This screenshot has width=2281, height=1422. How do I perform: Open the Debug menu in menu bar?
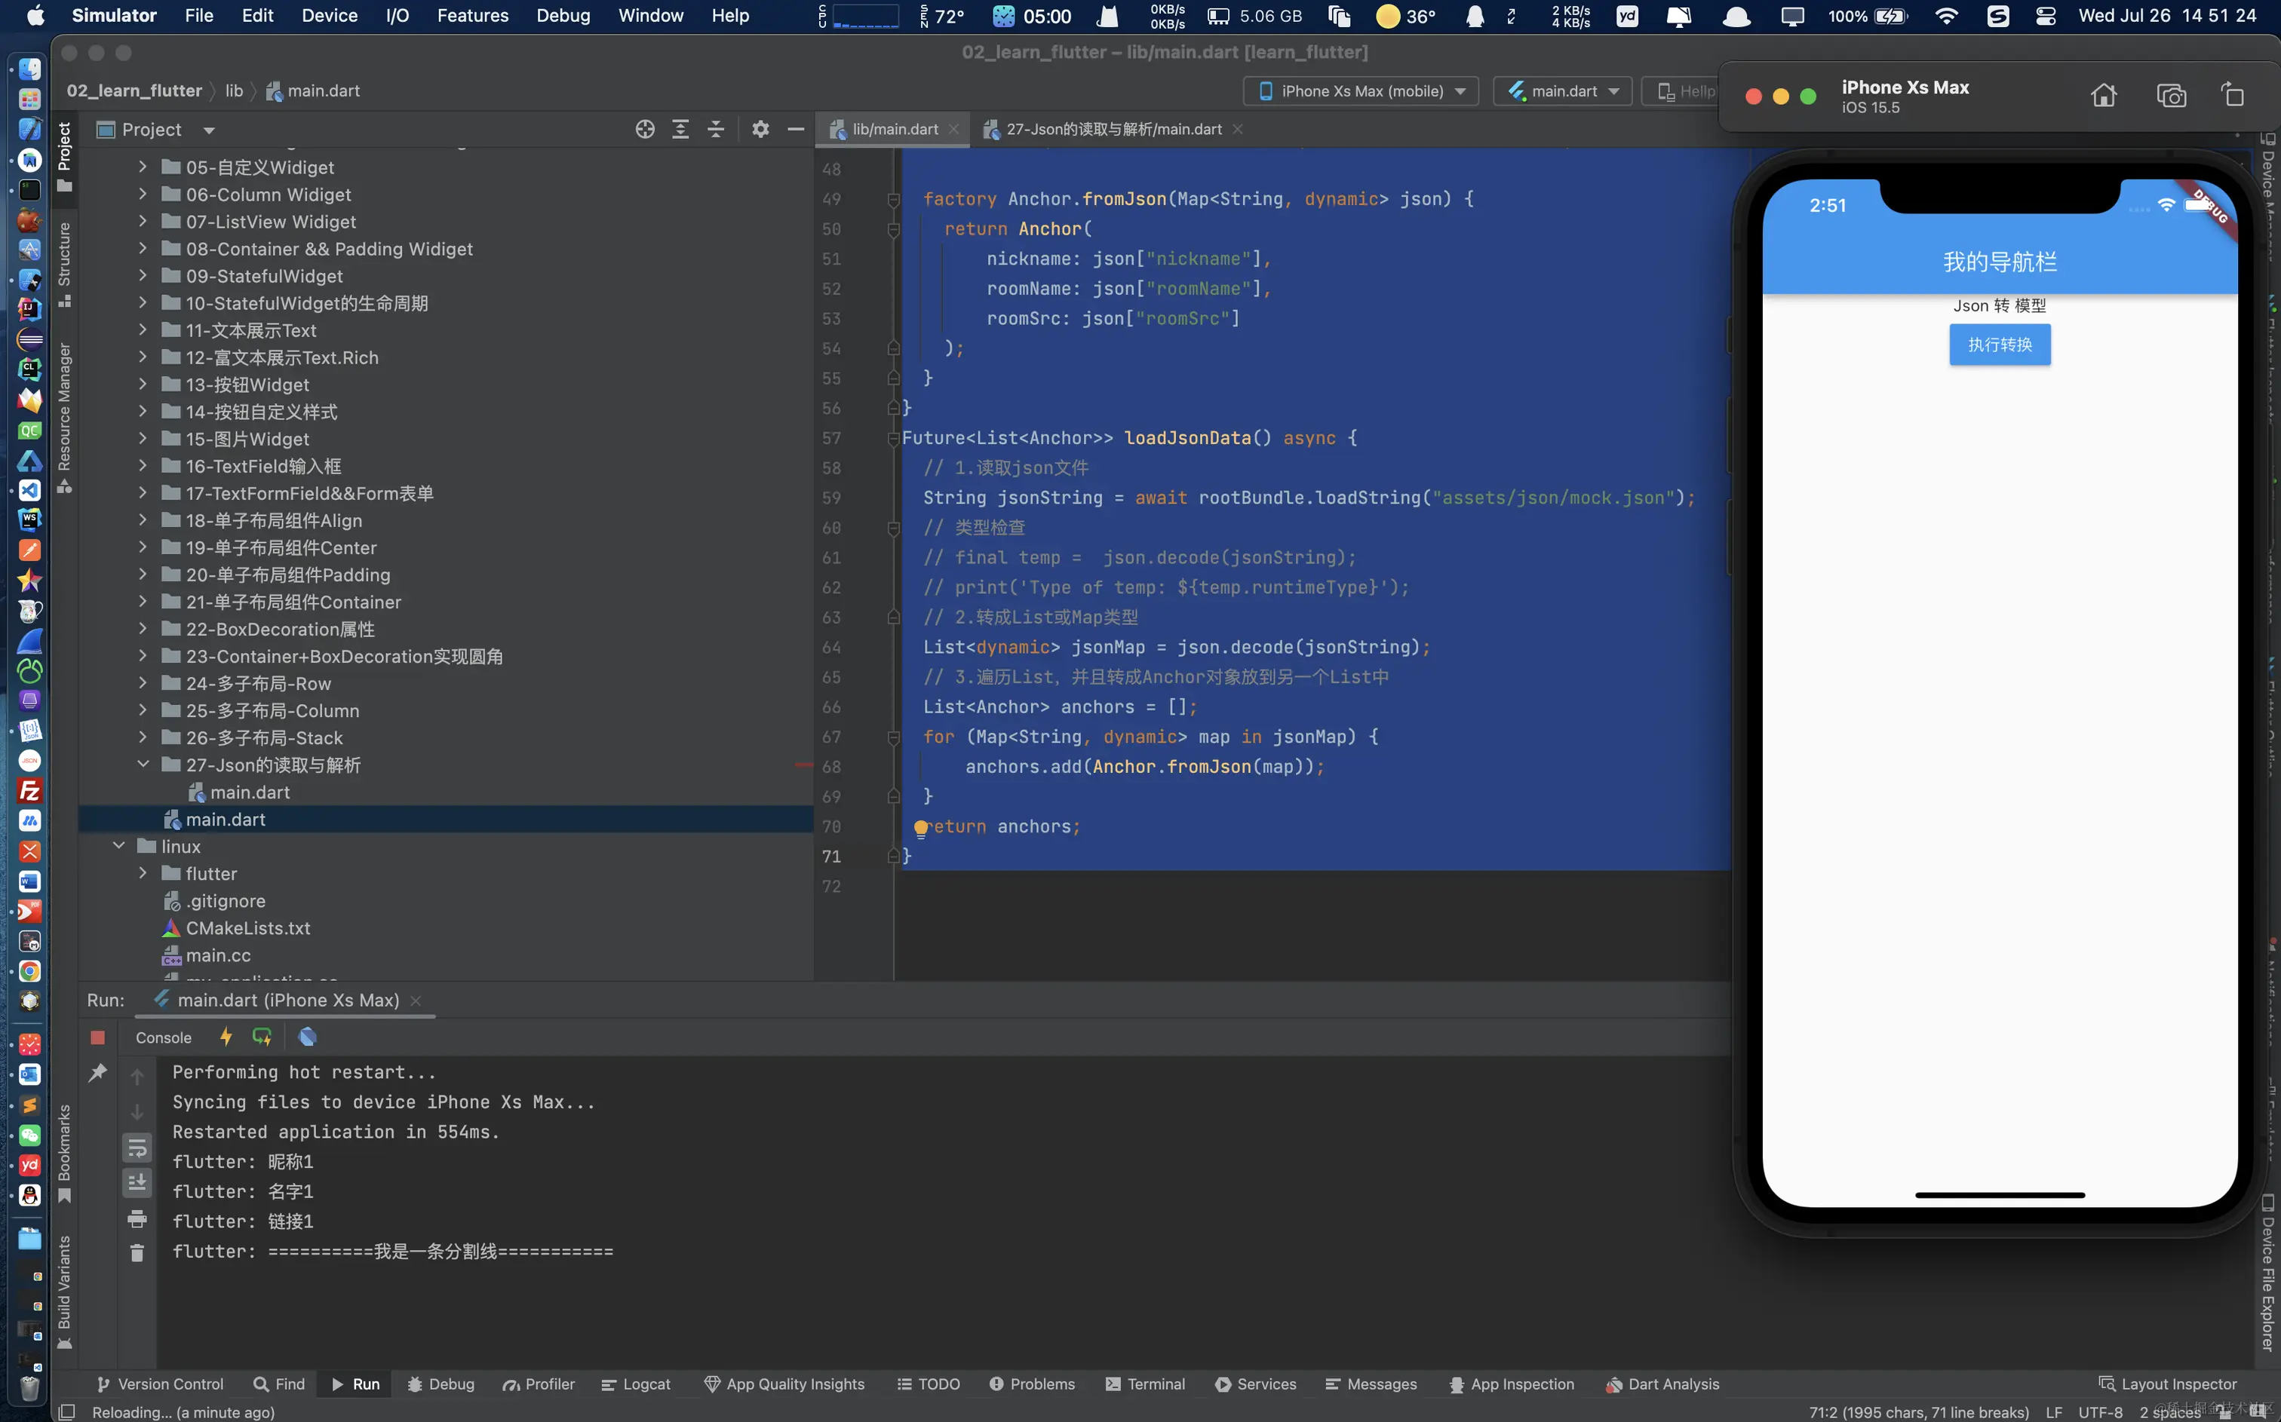coord(563,16)
